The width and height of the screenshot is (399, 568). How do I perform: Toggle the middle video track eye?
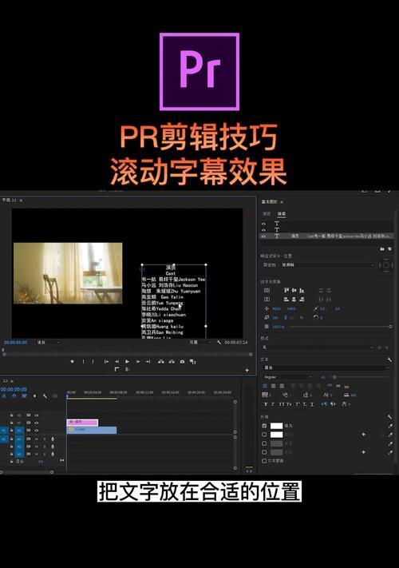[36, 423]
